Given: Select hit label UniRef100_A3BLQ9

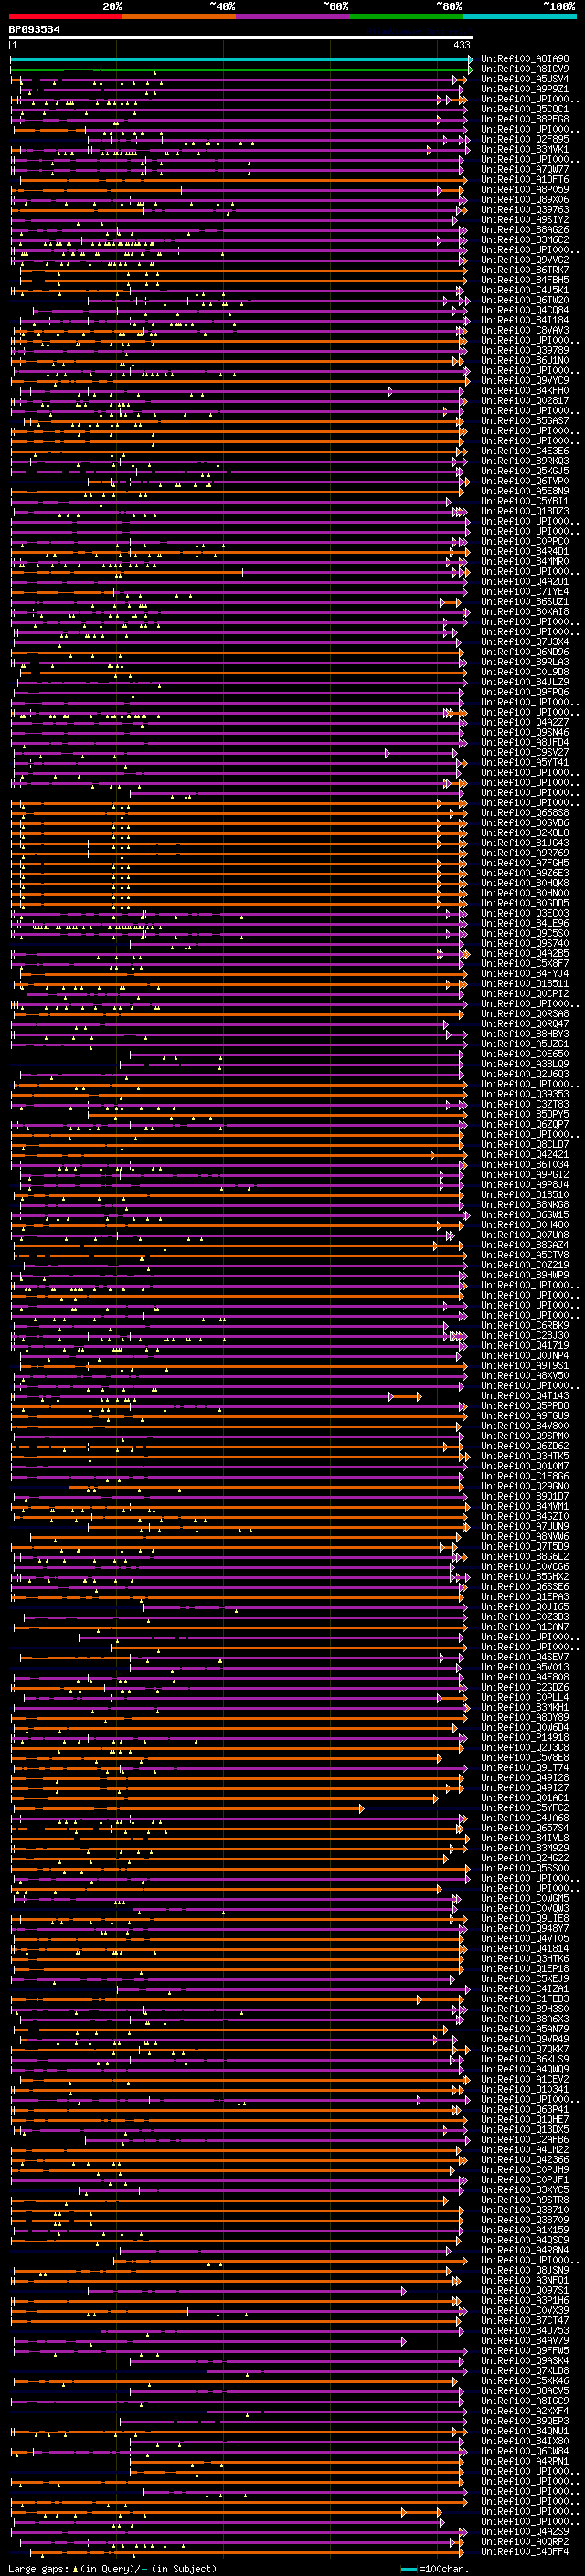Looking at the screenshot, I should point(525,1064).
